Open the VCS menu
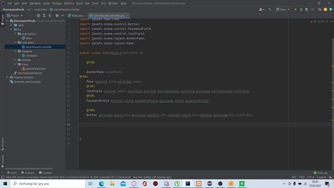Viewport: 334px width, 188px height. (103, 4)
